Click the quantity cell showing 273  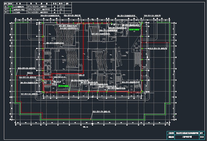click(x=61, y=6)
